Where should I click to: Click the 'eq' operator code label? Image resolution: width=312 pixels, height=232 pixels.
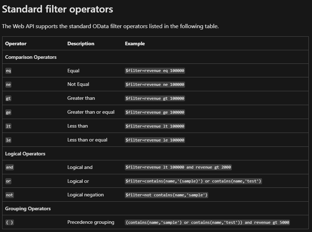pyautogui.click(x=8, y=71)
